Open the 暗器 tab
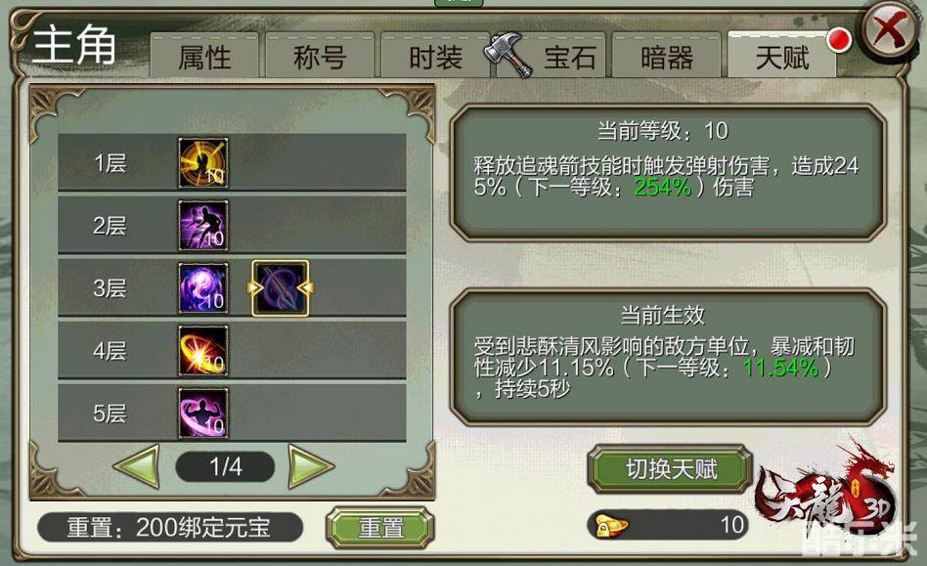 666,56
